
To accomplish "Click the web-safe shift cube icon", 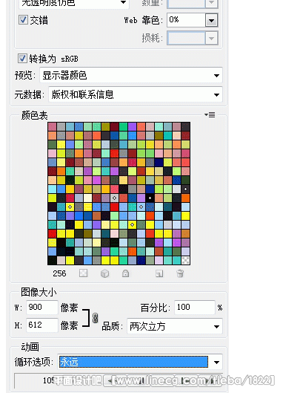I will pyautogui.click(x=104, y=273).
